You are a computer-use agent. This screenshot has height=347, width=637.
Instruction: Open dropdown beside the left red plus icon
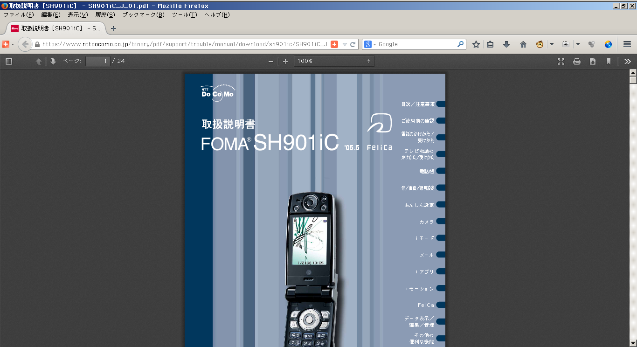point(13,44)
